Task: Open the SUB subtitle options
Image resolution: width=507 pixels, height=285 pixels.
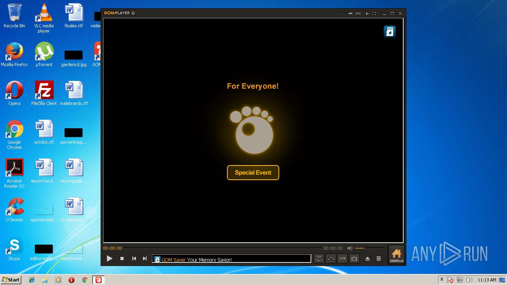Action: (x=342, y=258)
